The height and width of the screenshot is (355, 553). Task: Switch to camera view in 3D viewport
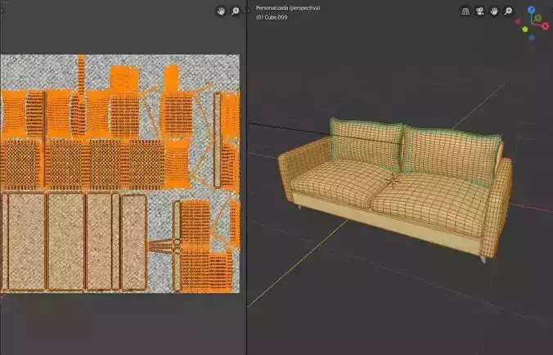pos(479,11)
